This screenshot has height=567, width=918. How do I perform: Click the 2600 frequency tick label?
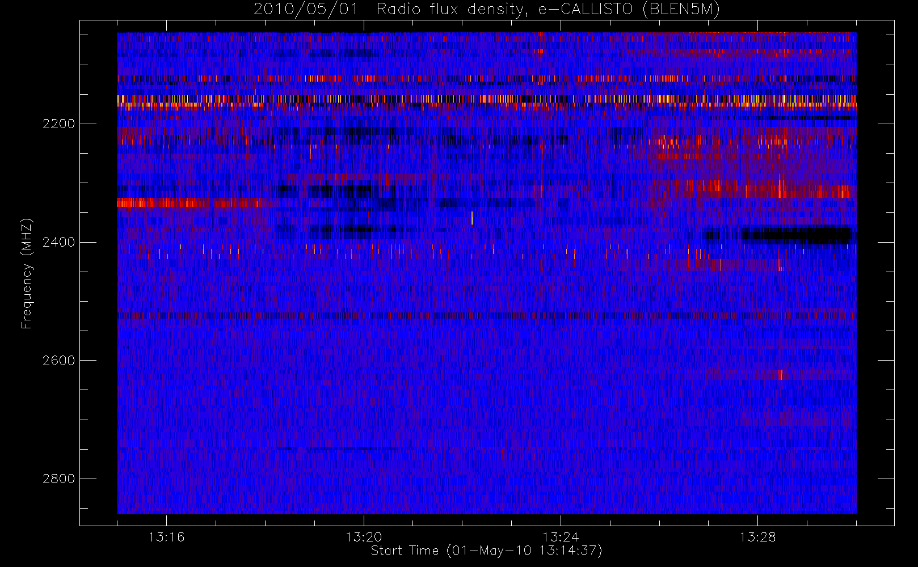(58, 361)
